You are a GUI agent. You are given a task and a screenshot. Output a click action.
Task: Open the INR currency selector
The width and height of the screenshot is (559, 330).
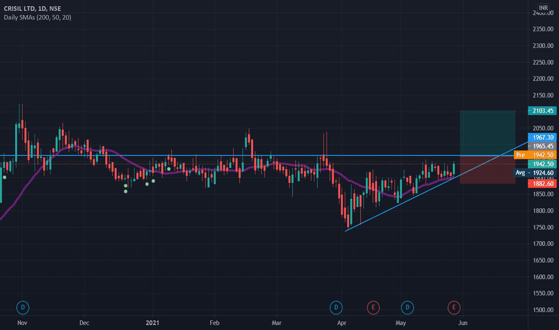pyautogui.click(x=543, y=7)
